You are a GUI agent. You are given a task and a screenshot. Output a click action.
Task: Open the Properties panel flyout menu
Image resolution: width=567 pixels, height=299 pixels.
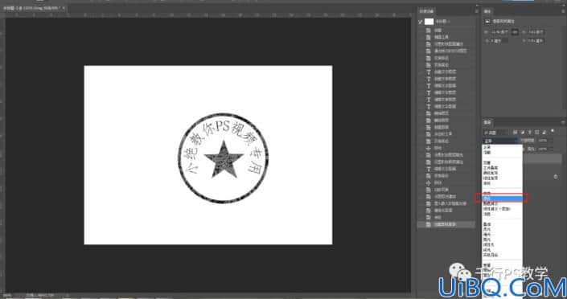(563, 11)
